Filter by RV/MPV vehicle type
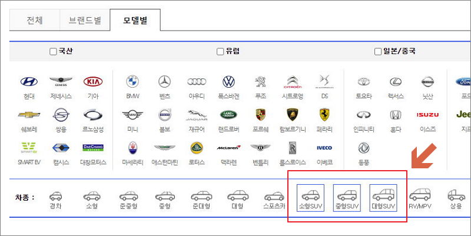 [x=420, y=199]
